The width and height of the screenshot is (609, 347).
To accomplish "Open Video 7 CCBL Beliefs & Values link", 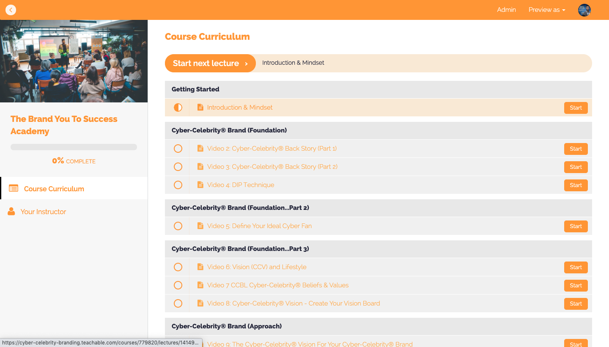I will tap(278, 285).
